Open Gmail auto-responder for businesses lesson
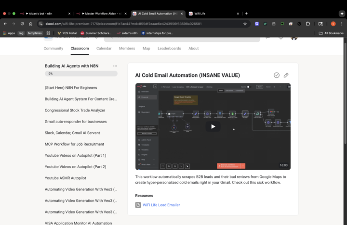The image size is (347, 225). [76, 122]
